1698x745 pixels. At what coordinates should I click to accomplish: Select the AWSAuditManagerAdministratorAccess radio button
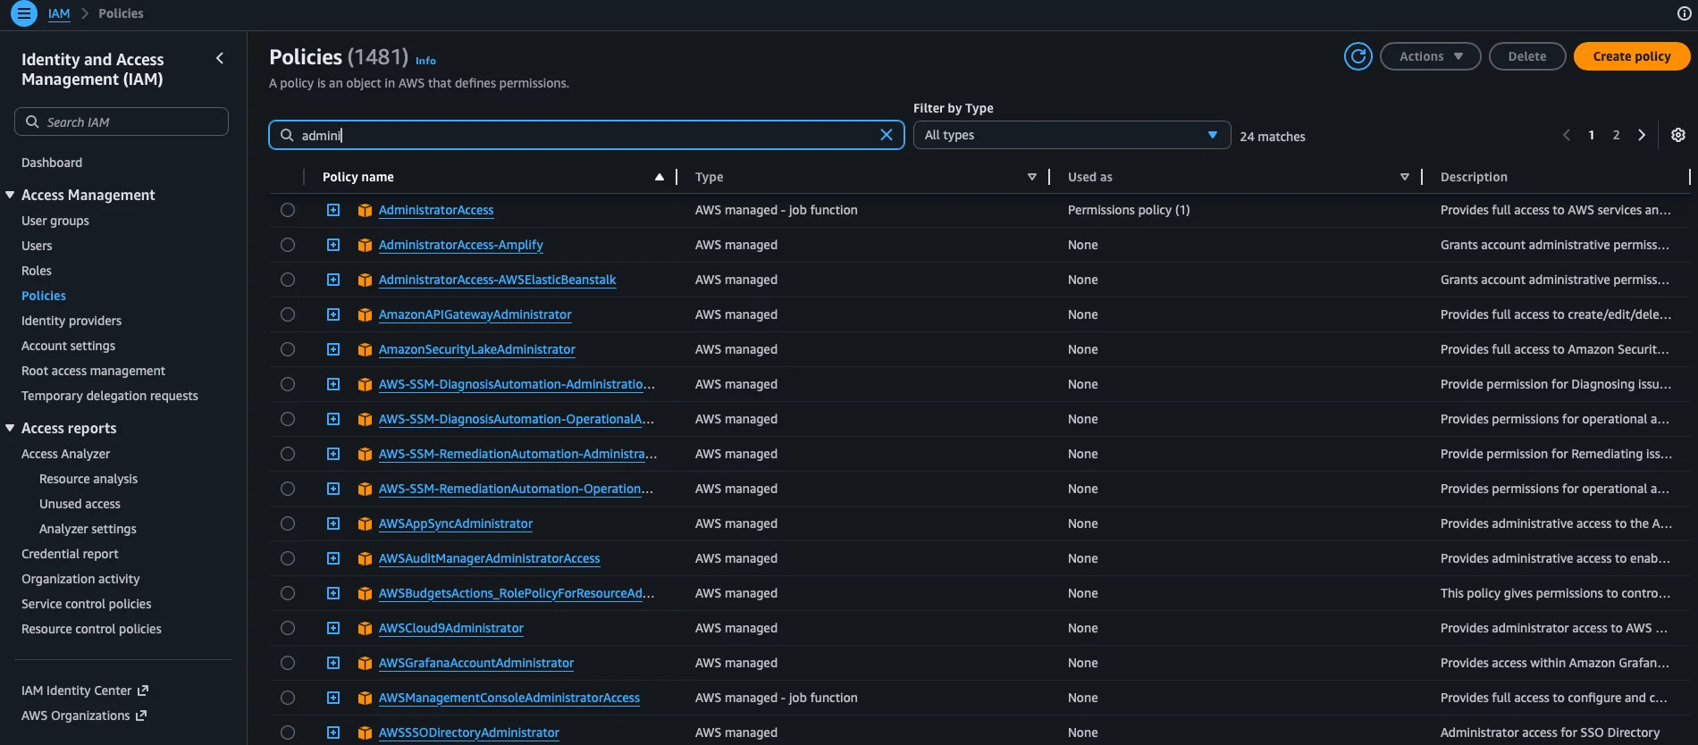click(x=288, y=558)
